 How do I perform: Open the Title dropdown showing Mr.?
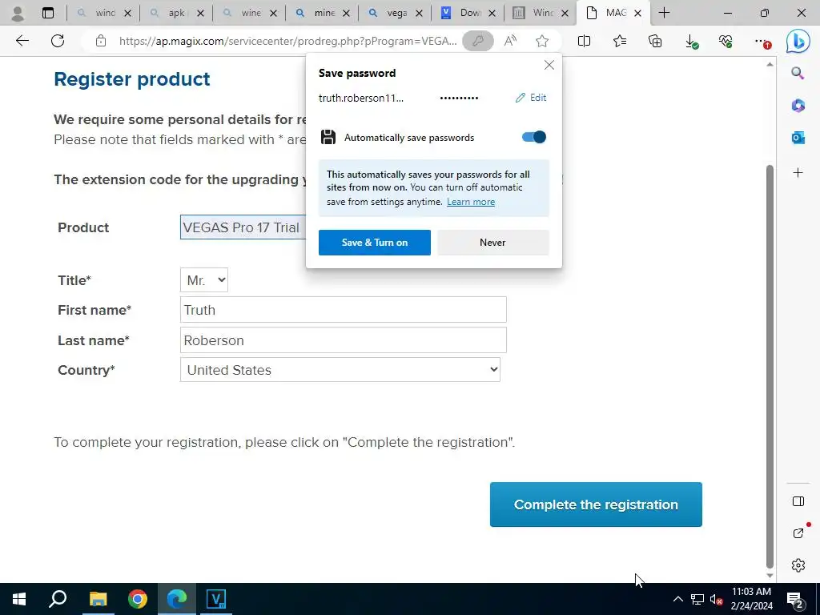pyautogui.click(x=204, y=280)
